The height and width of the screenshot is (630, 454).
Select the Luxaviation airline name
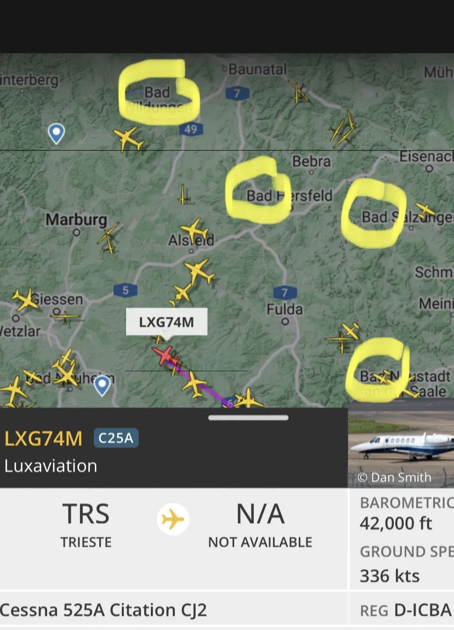[x=51, y=466]
